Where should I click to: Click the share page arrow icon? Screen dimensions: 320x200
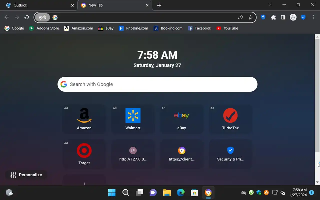pyautogui.click(x=240, y=17)
